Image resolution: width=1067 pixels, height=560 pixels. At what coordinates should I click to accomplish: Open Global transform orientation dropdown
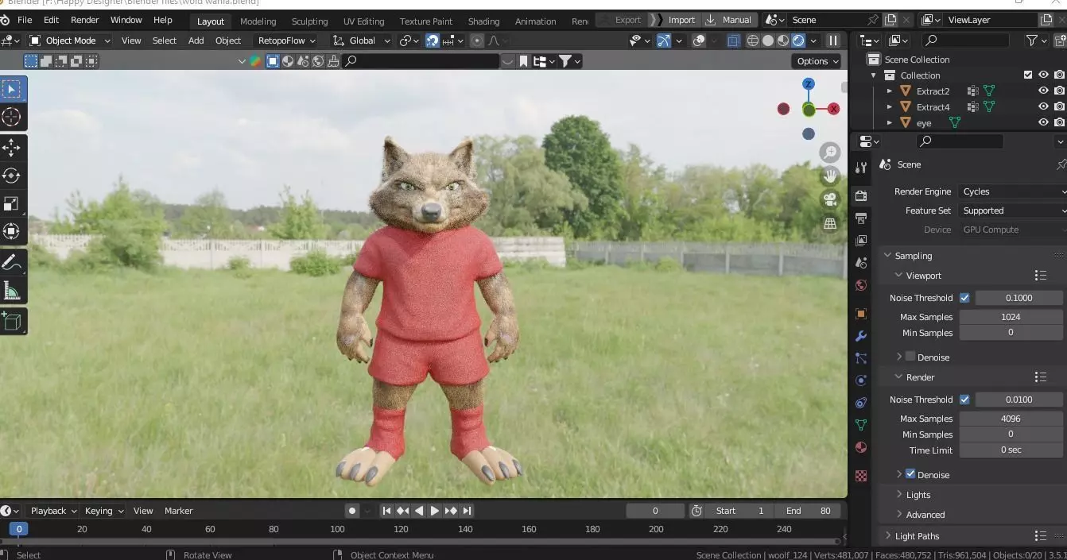pyautogui.click(x=362, y=41)
